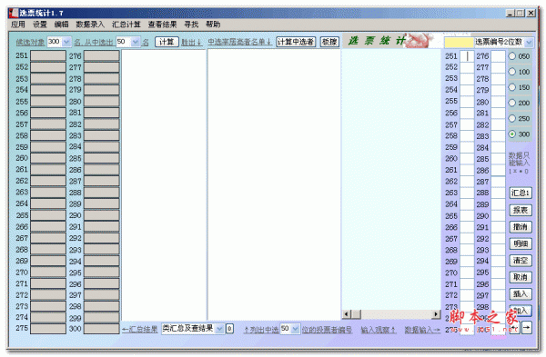Click the 候选对象 link label

tap(30, 43)
